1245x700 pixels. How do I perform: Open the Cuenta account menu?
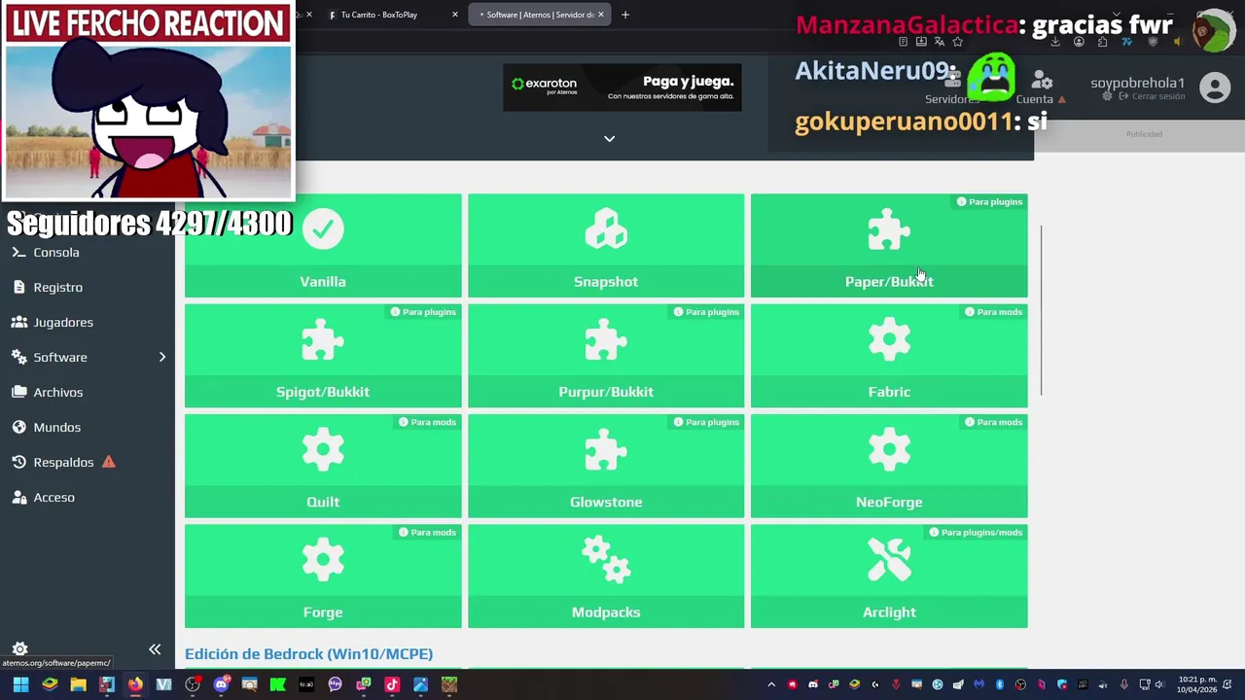(1041, 87)
